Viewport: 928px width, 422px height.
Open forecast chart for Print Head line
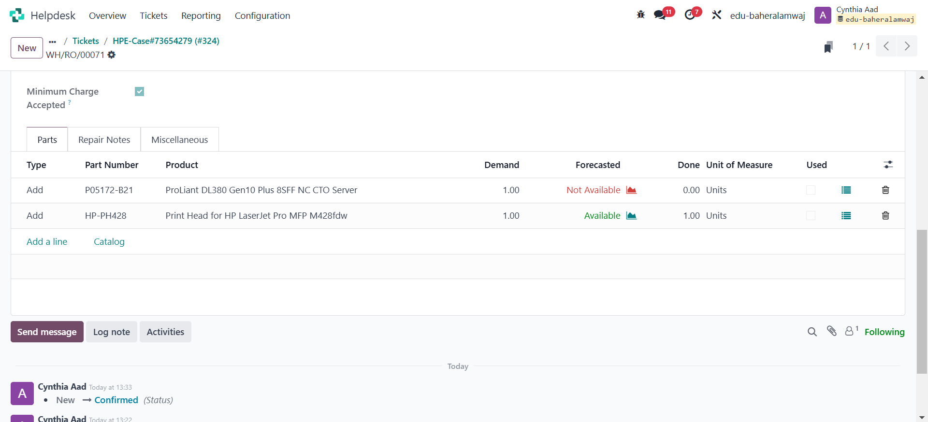click(x=631, y=216)
